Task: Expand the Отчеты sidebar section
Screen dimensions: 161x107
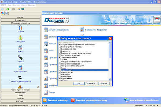Action: pos(20,98)
